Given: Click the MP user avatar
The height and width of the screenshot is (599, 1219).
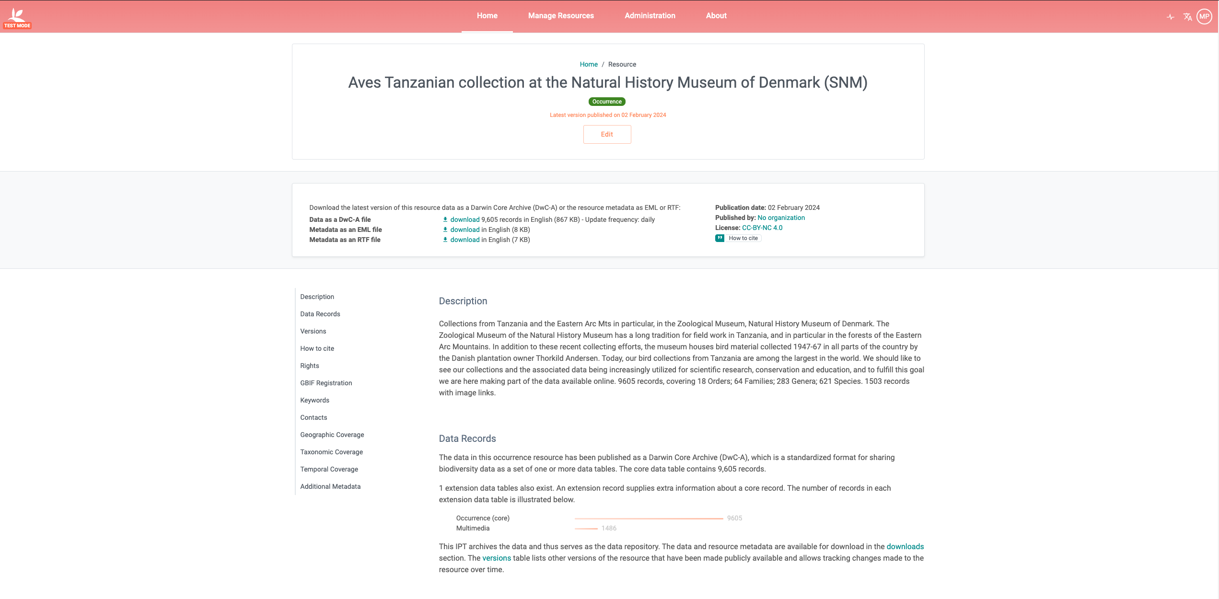Looking at the screenshot, I should [x=1205, y=16].
